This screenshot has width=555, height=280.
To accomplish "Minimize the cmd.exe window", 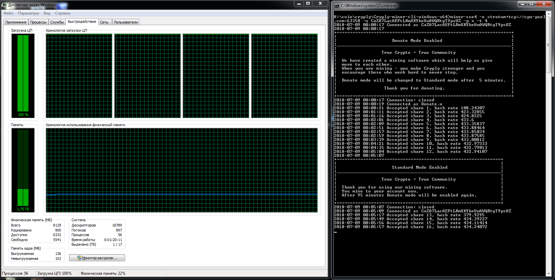I will click(x=523, y=4).
